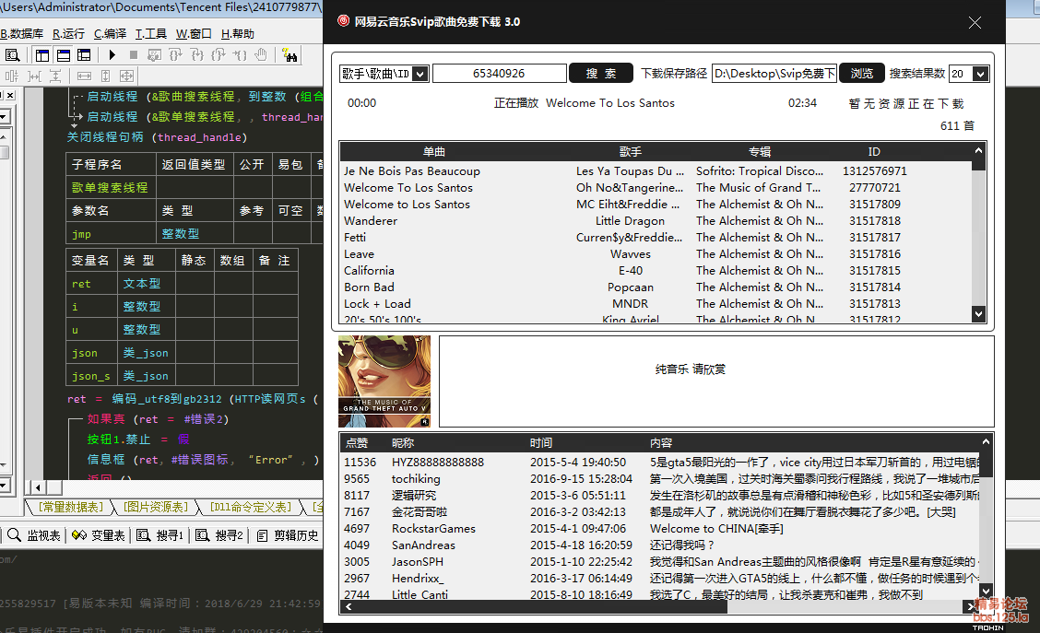Click the first window layout toolbar icon
This screenshot has width=1040, height=633.
pos(41,55)
